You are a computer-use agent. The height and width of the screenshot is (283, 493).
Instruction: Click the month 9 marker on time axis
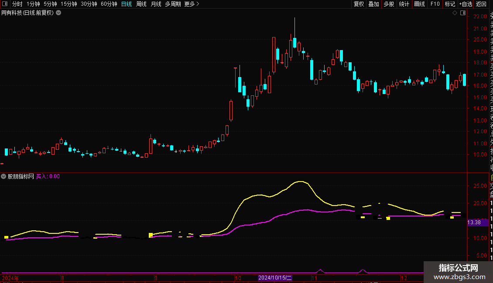pyautogui.click(x=156, y=278)
